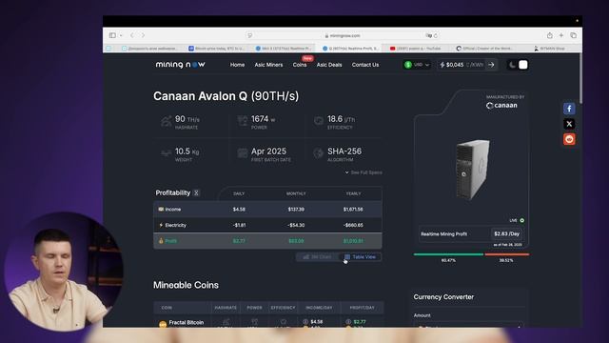Click monthly electricity value -$54.30

tap(296, 225)
